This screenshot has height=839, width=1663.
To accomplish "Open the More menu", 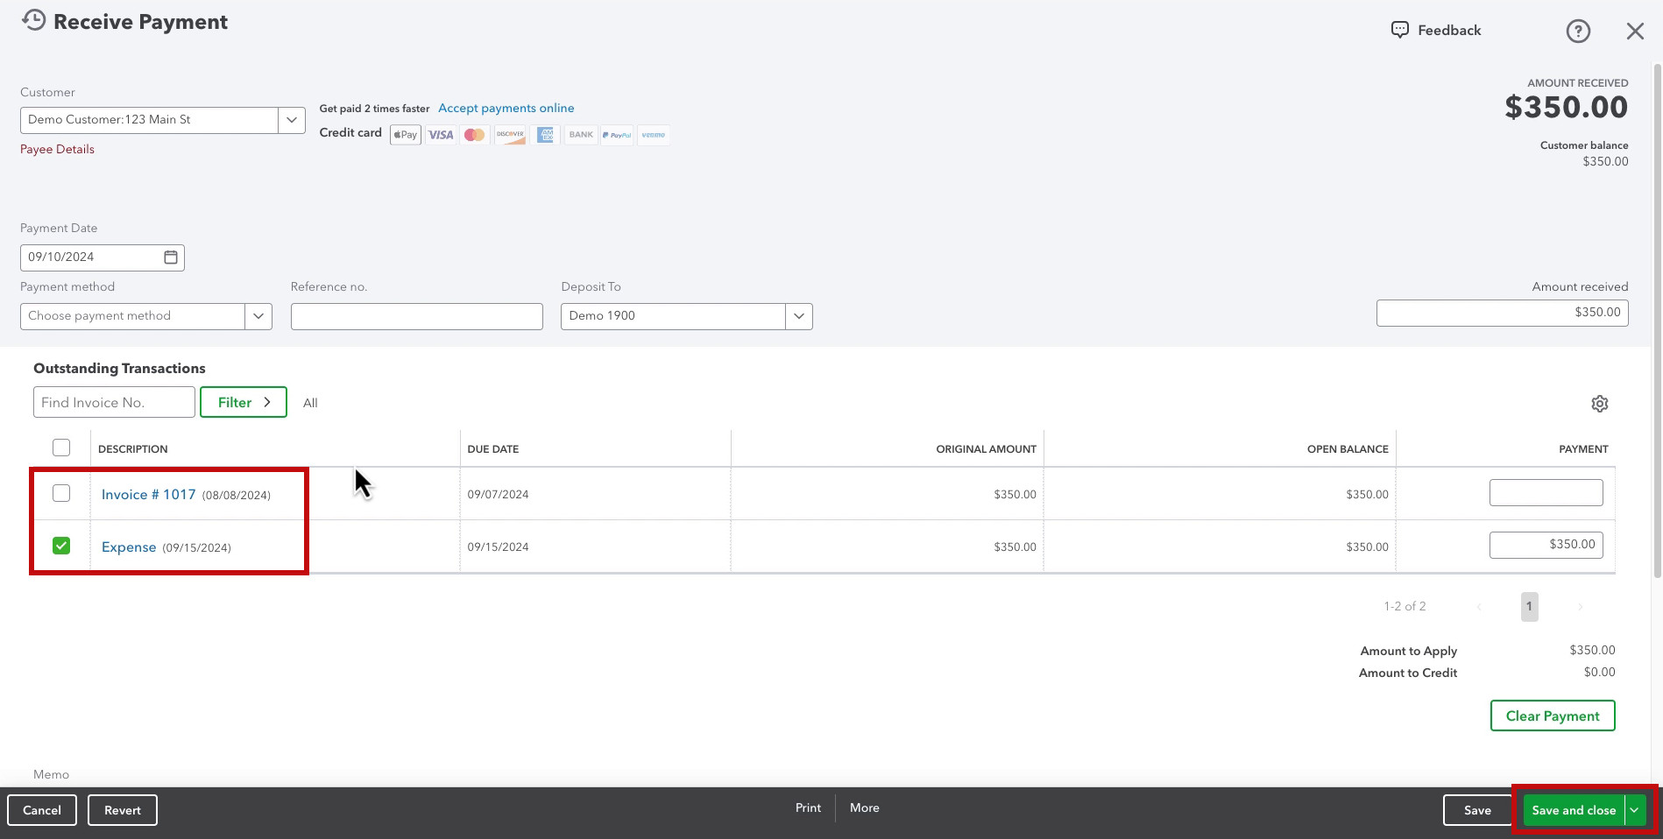I will tap(865, 807).
